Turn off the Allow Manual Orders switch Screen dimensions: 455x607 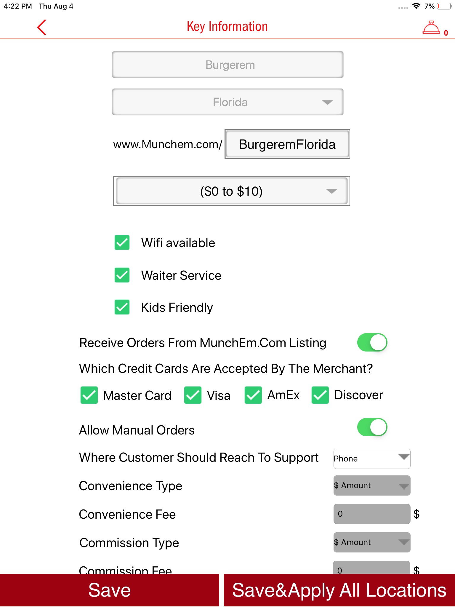372,427
